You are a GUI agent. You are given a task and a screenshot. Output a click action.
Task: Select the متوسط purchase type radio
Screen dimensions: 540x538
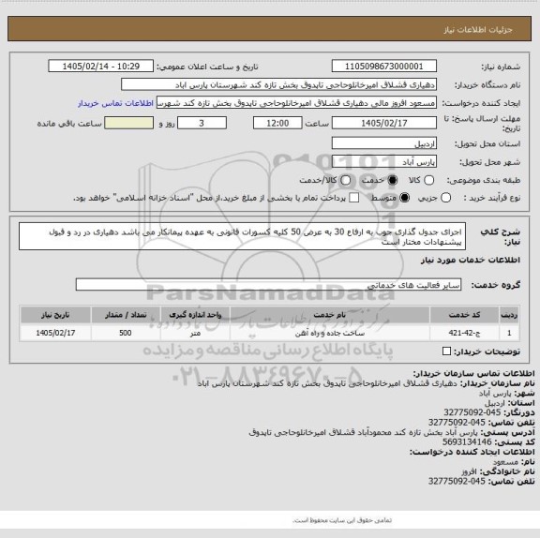pyautogui.click(x=404, y=198)
